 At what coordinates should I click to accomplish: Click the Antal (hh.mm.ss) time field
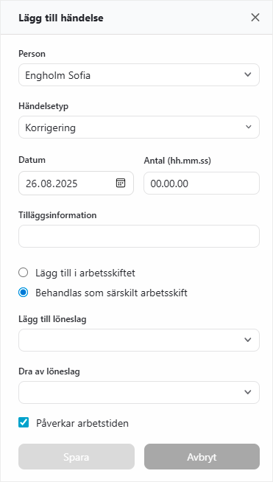[x=202, y=184]
